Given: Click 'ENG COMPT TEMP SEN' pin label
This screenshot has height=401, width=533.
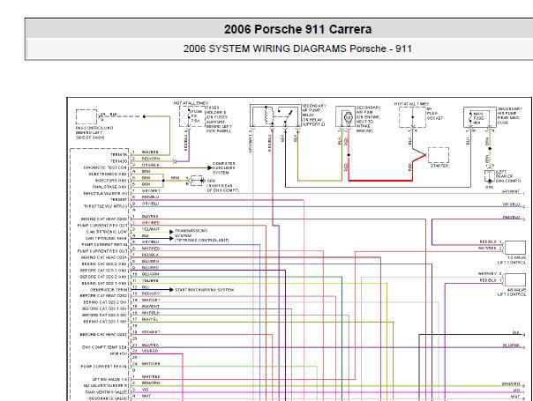Looking at the screenshot, I should (x=104, y=347).
